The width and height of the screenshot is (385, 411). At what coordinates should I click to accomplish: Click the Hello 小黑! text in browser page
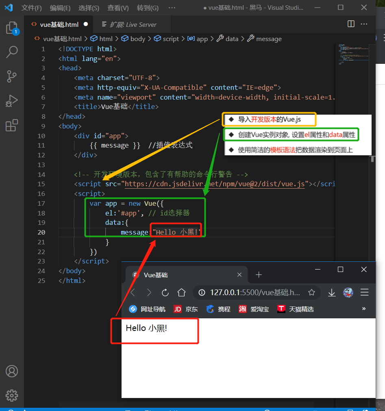(146, 328)
